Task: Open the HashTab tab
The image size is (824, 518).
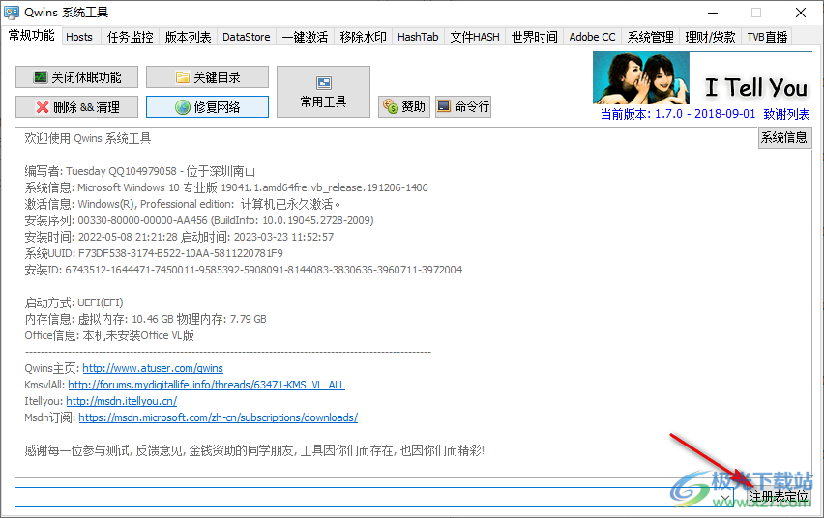Action: click(x=418, y=37)
